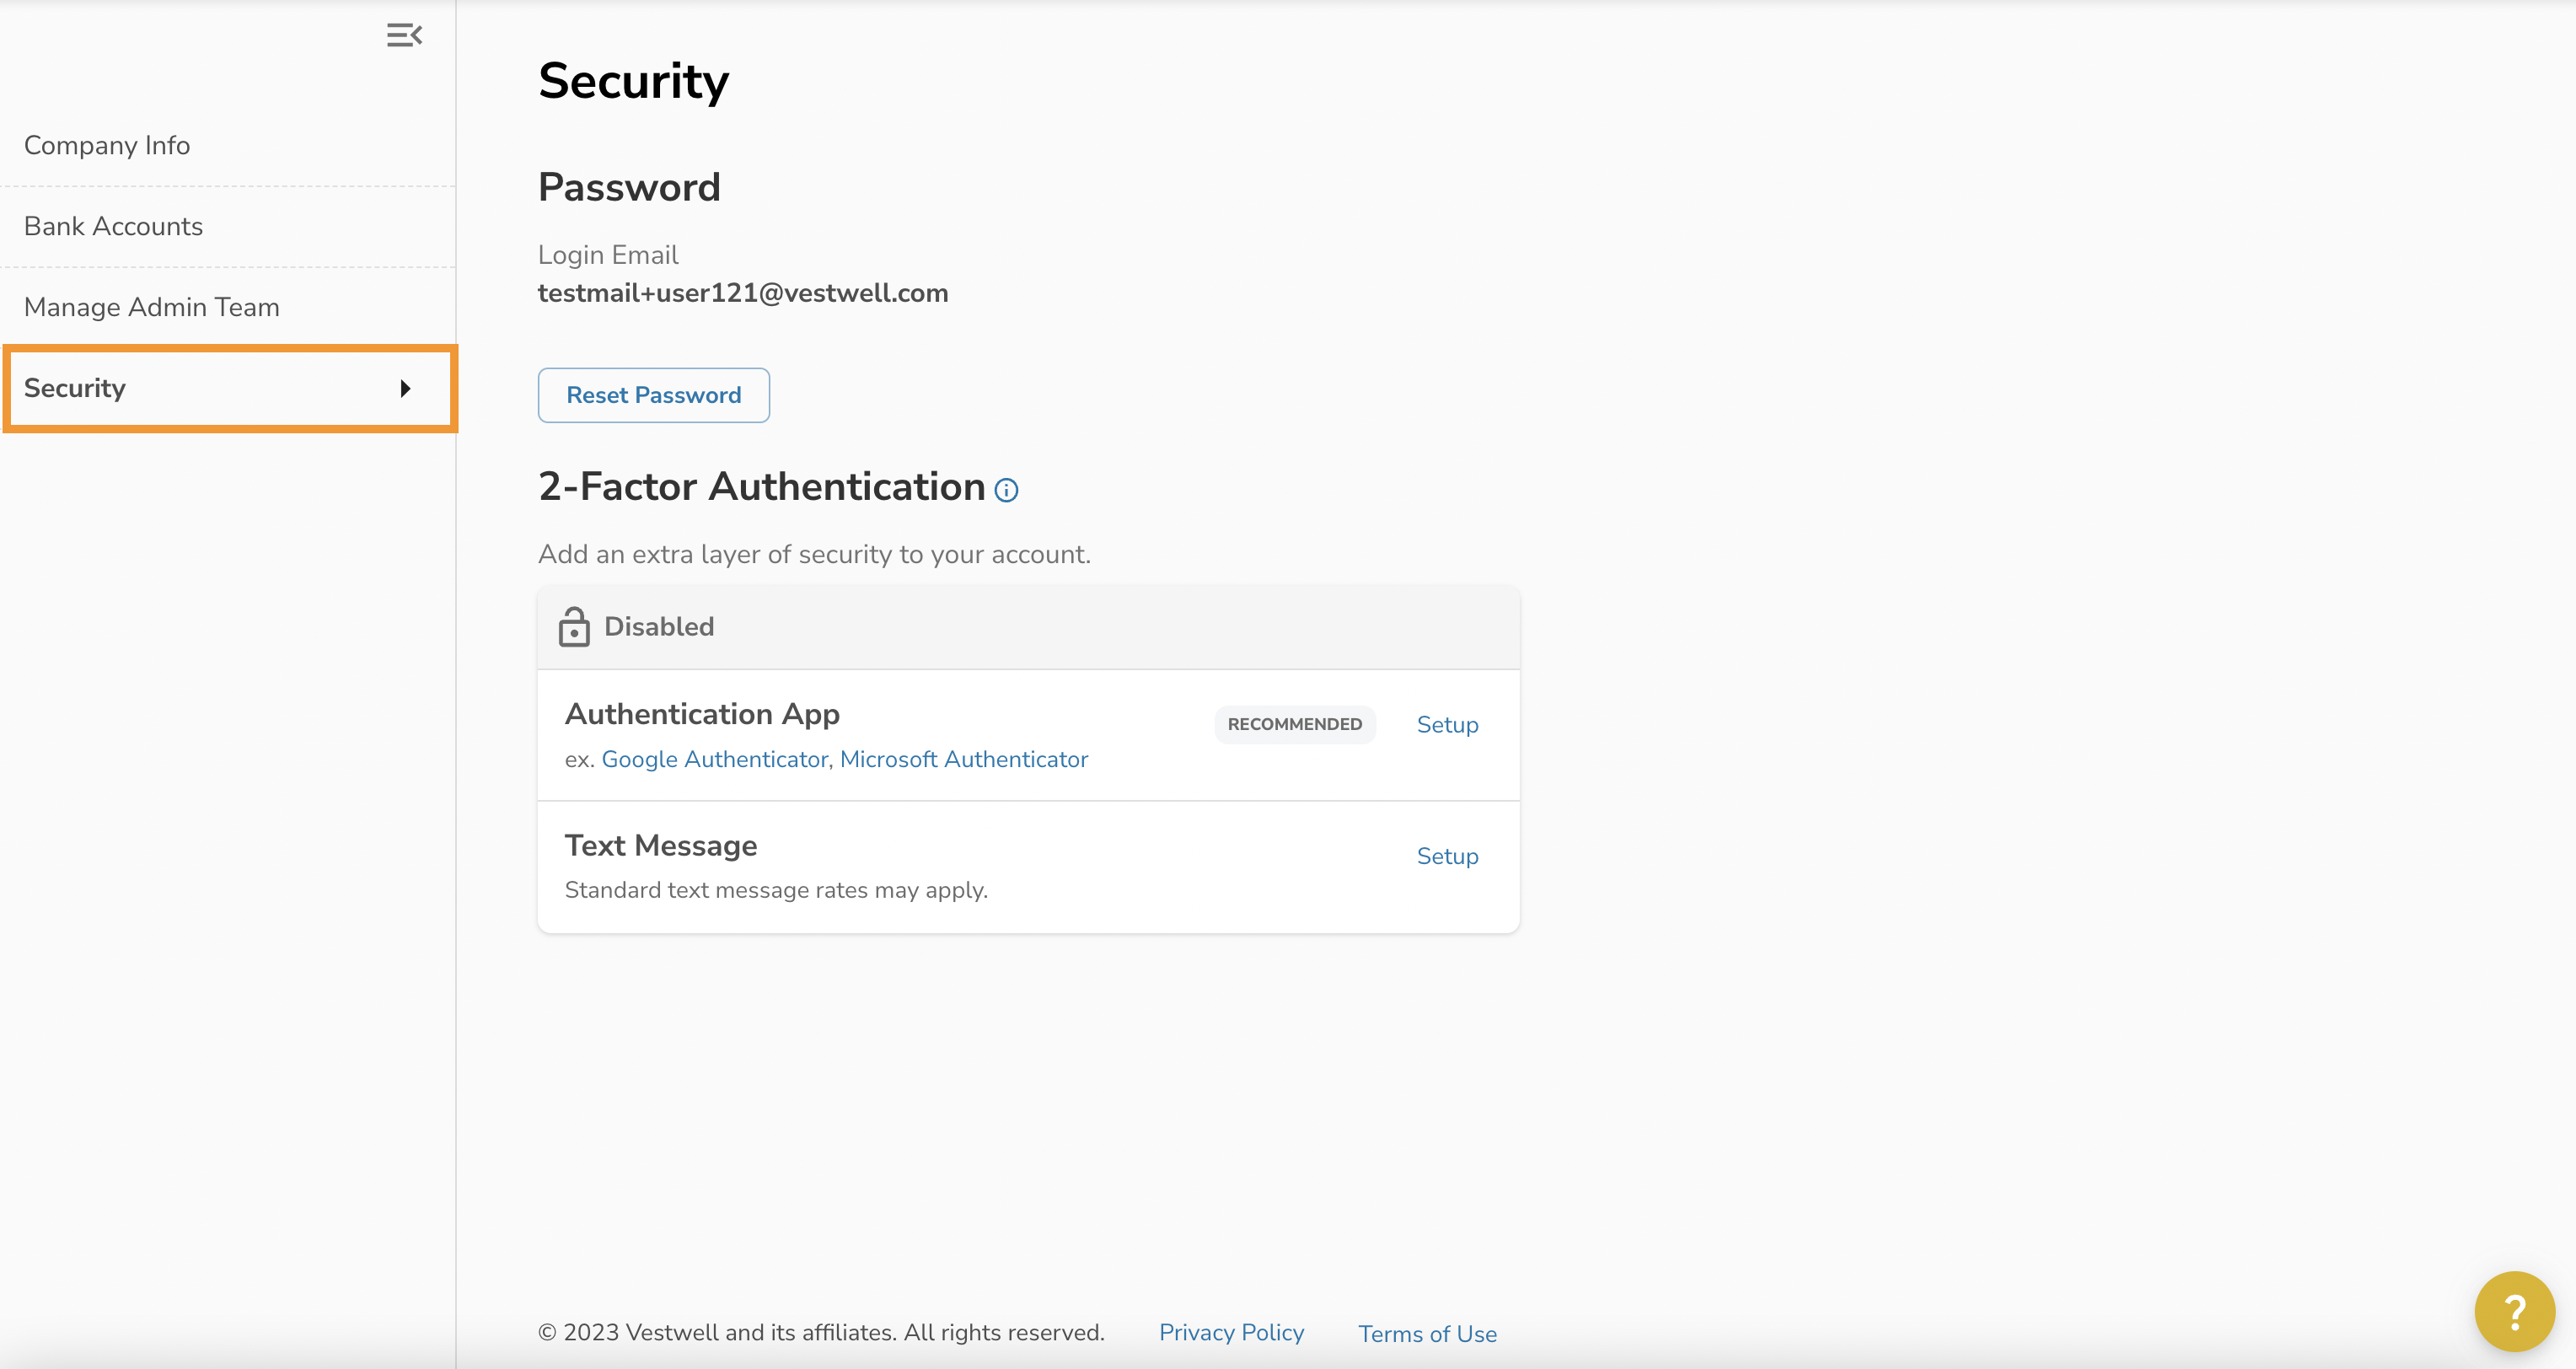The image size is (2576, 1369).
Task: Click the 2-Factor Authentication info icon
Action: click(x=1006, y=490)
